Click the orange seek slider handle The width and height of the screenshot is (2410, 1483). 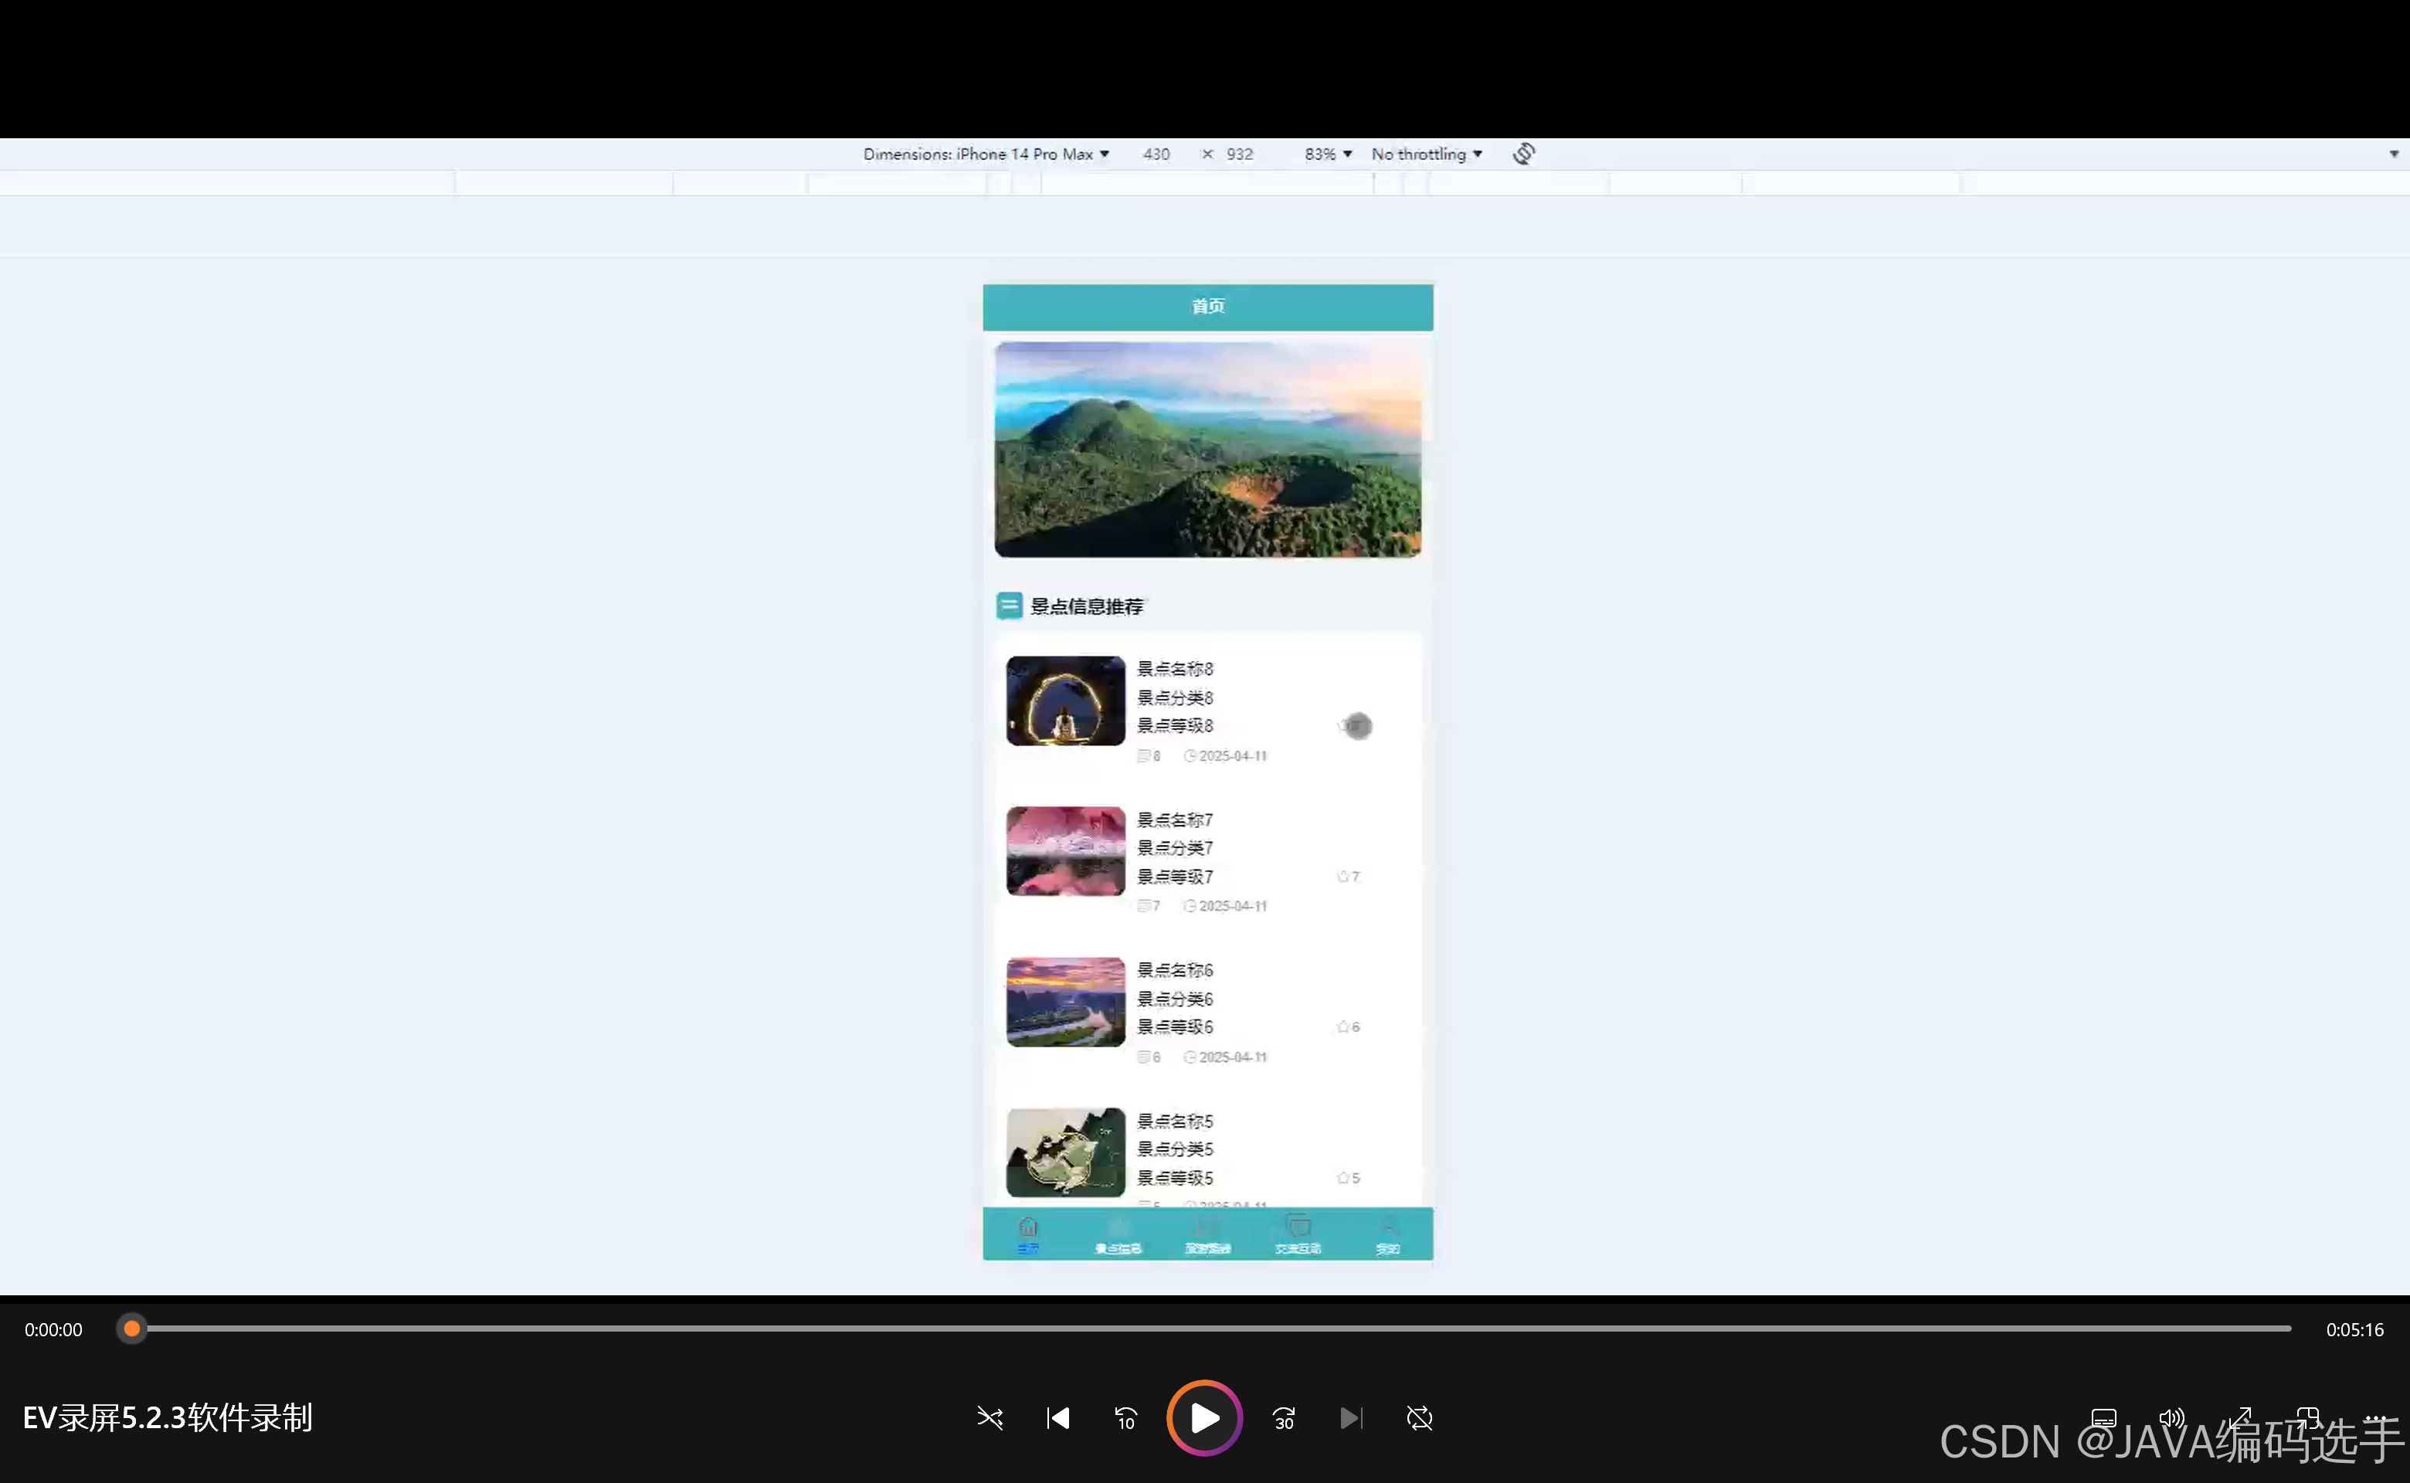pos(131,1329)
